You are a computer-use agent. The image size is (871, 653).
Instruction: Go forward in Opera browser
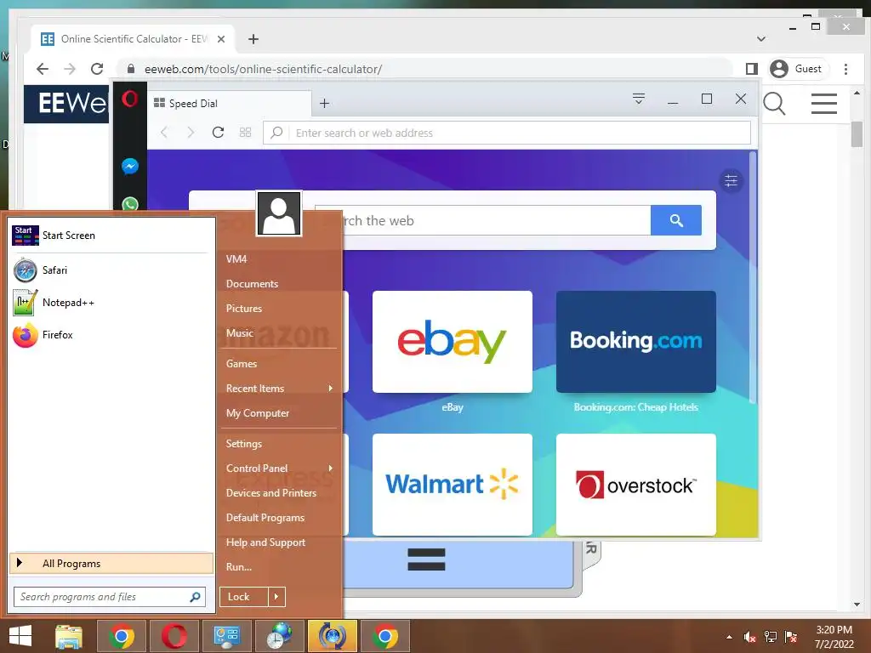[191, 132]
